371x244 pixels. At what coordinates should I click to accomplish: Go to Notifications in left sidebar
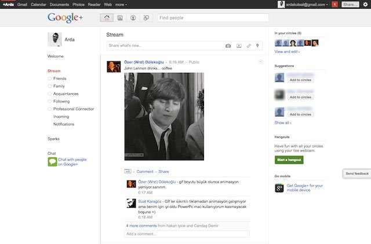point(64,124)
